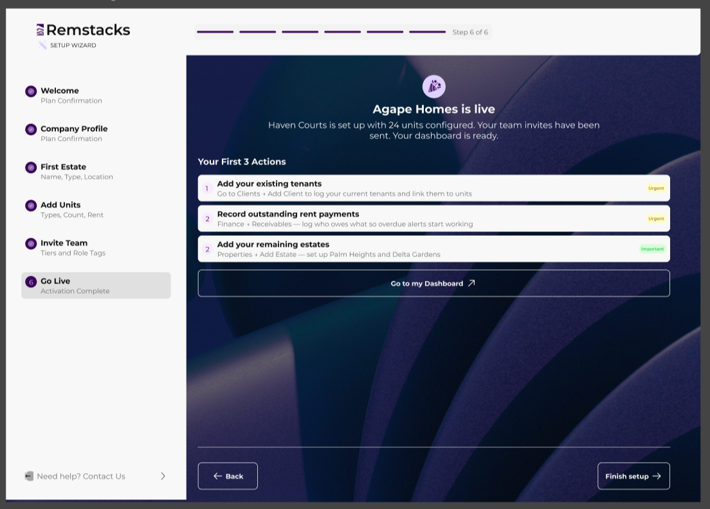710x509 pixels.
Task: Click the Need help contact icon
Action: (29, 476)
